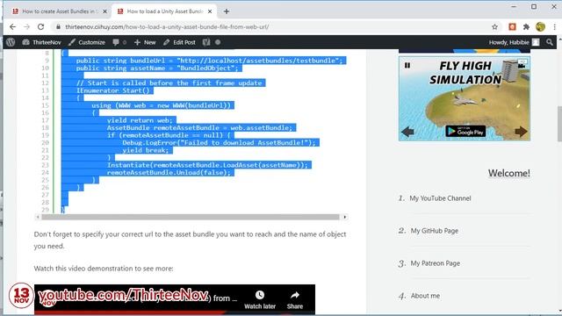Click the 'IEnumerator Start()' code line
This screenshot has width=562, height=316.
point(112,90)
